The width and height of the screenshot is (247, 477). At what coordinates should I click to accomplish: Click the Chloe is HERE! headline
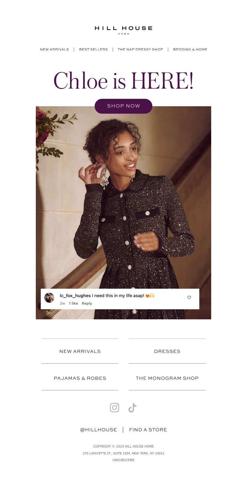(124, 81)
